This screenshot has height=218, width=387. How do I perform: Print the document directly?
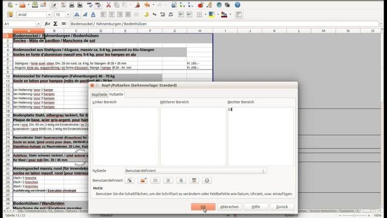[71, 5]
